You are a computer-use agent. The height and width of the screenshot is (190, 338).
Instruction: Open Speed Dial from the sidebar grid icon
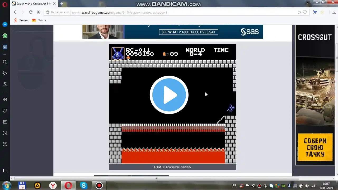tap(5, 99)
